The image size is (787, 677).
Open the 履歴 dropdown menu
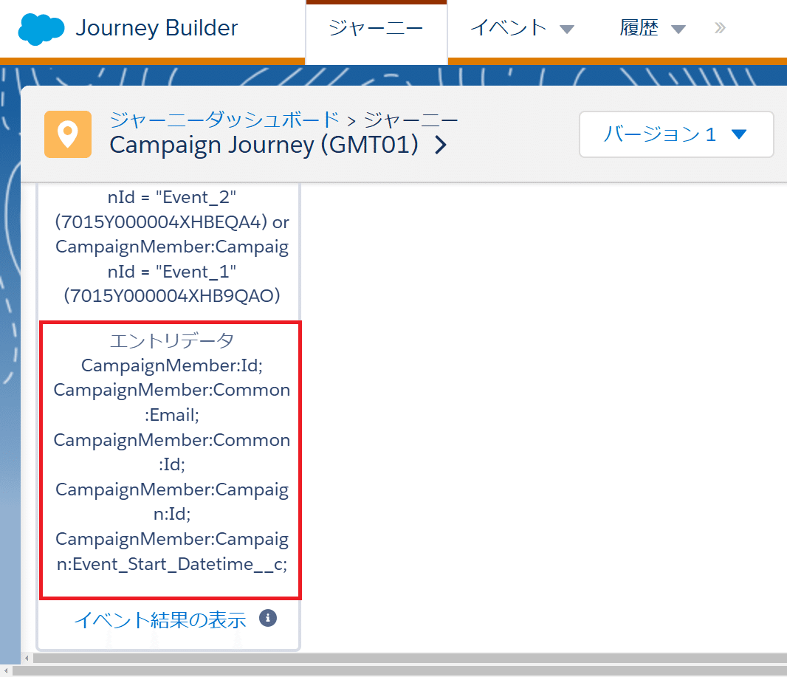[678, 28]
